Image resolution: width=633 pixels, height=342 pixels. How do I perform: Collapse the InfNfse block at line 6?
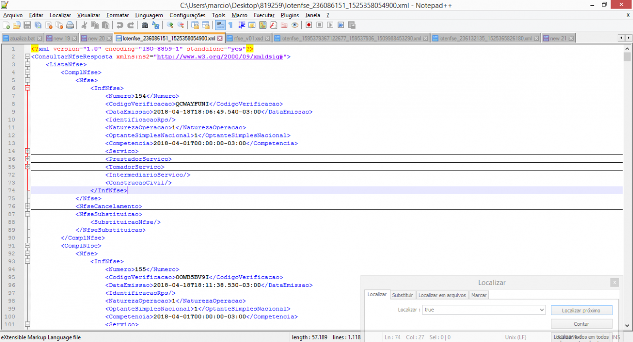[27, 88]
